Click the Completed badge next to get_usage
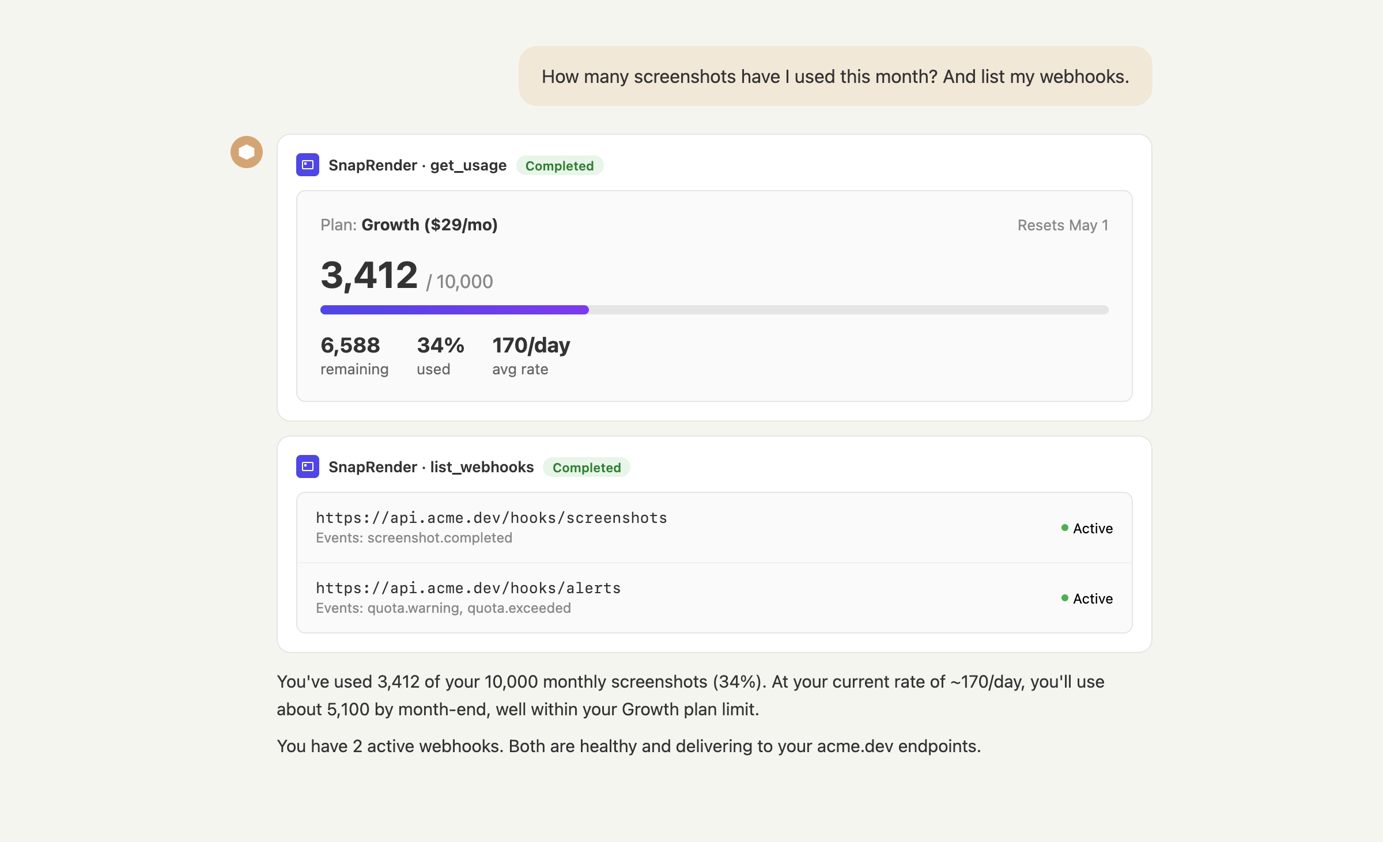1383x842 pixels. (560, 166)
